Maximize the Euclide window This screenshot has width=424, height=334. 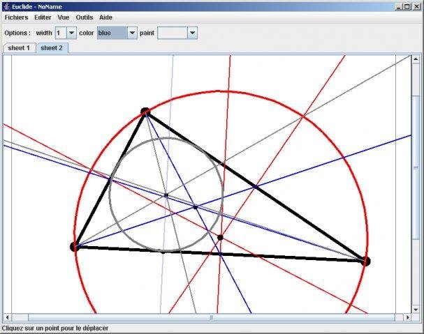[x=407, y=7]
